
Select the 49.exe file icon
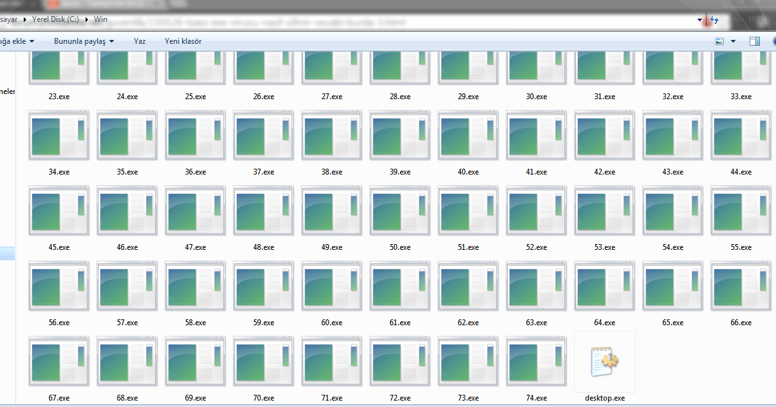pos(332,211)
